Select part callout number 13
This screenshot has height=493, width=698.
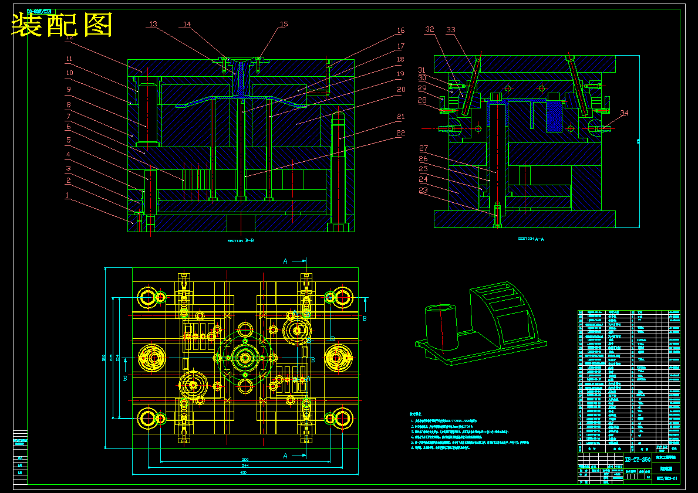(x=153, y=24)
